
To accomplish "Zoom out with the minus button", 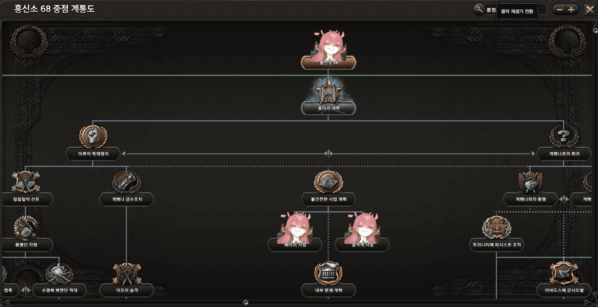I will (560, 10).
